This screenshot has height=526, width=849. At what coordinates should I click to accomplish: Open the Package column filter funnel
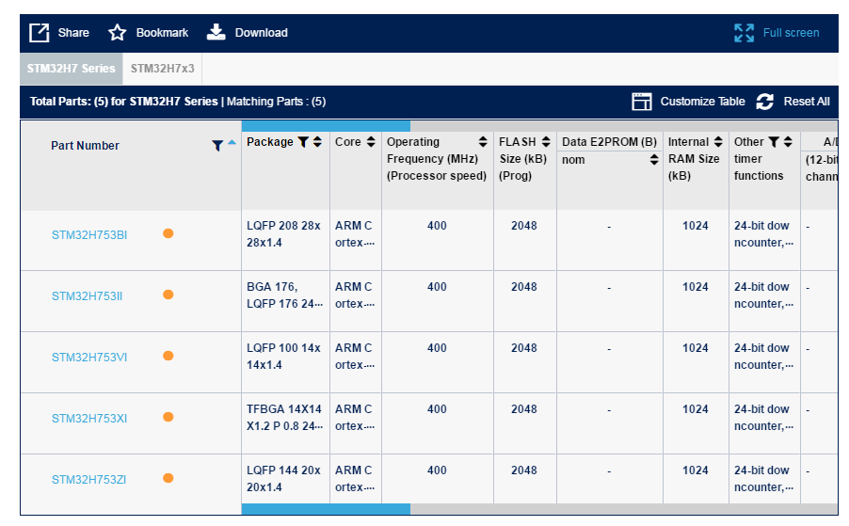coord(303,142)
